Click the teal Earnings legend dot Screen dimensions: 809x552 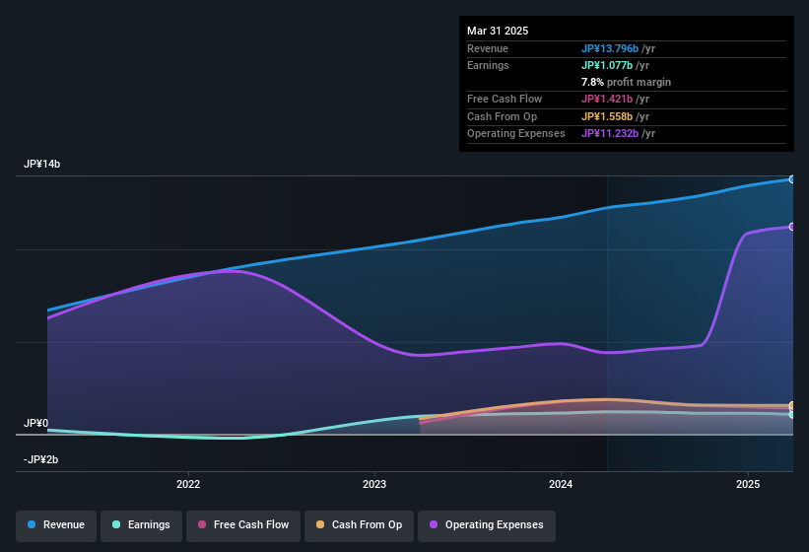pyautogui.click(x=116, y=524)
